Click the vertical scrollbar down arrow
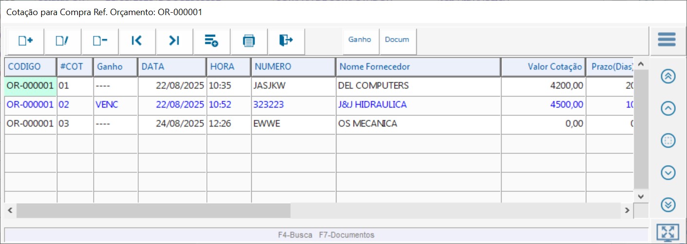The image size is (687, 244). (x=641, y=196)
